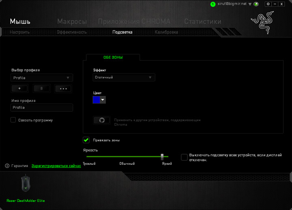Click the Razer DeathAdder Elite label

26,201
